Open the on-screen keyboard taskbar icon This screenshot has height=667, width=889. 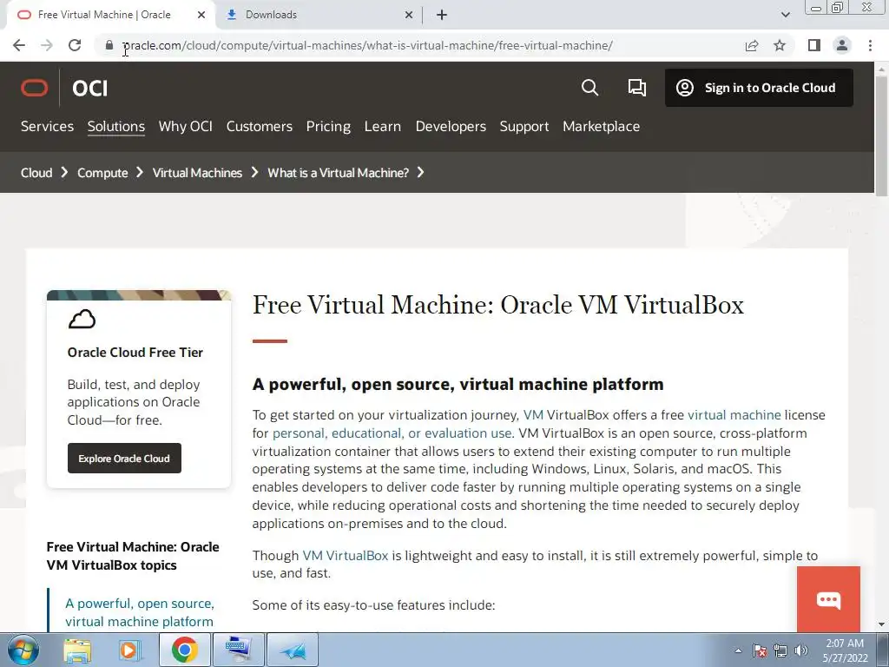(238, 650)
